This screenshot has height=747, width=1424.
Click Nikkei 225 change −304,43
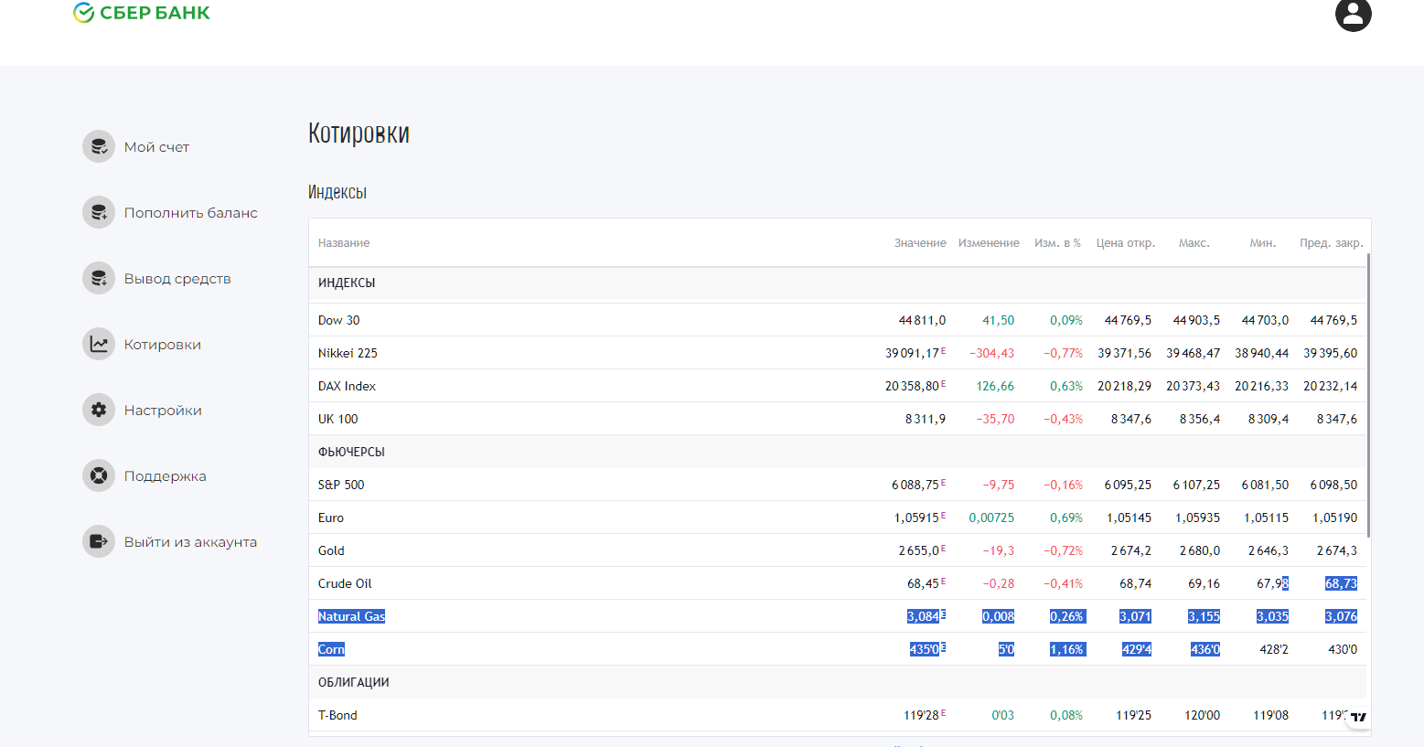point(991,354)
